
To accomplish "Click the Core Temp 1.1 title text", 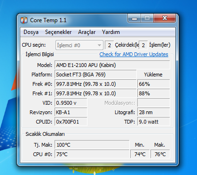I will (48, 20).
